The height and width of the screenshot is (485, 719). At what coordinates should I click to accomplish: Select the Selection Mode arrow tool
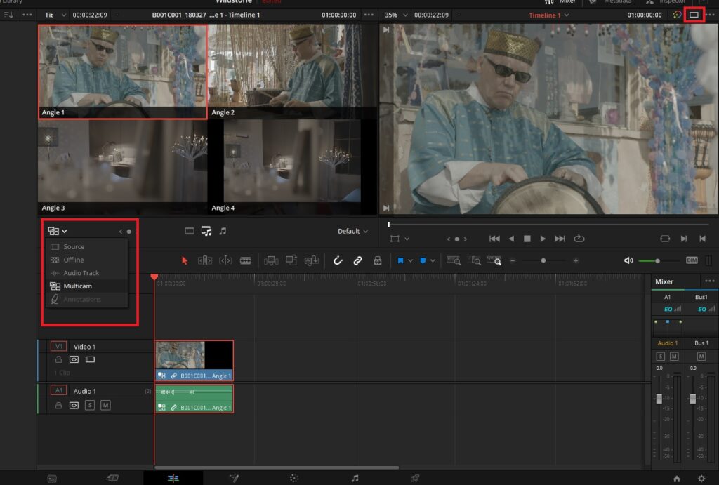click(x=185, y=260)
